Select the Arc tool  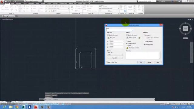[16, 8]
